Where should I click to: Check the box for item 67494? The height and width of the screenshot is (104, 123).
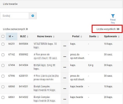click(x=3, y=66)
